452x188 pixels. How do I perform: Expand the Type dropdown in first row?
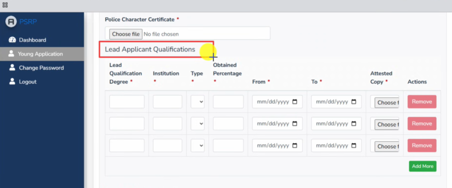pos(197,102)
